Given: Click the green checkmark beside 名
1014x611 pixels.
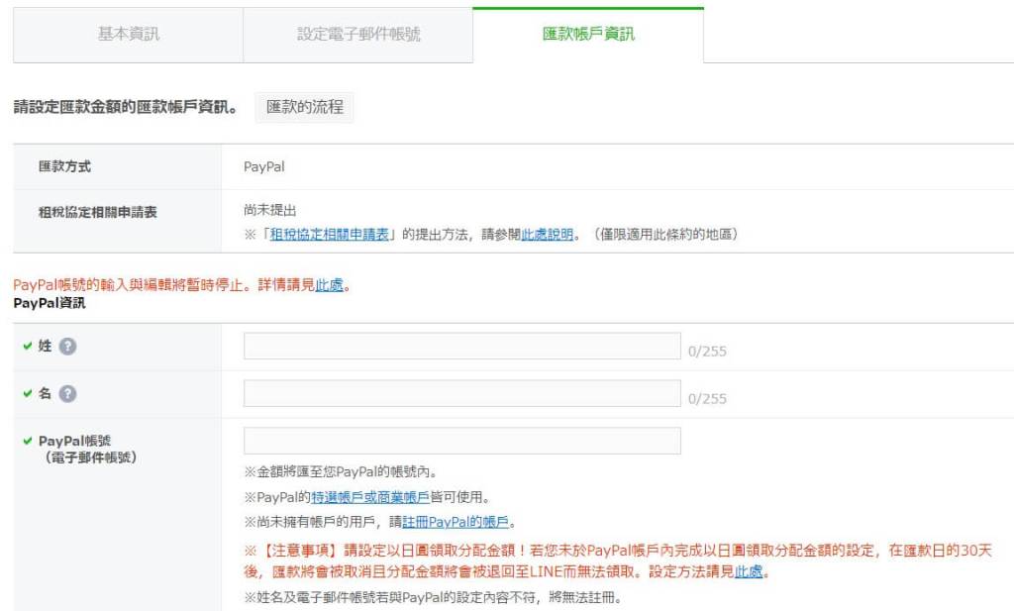Looking at the screenshot, I should 27,393.
